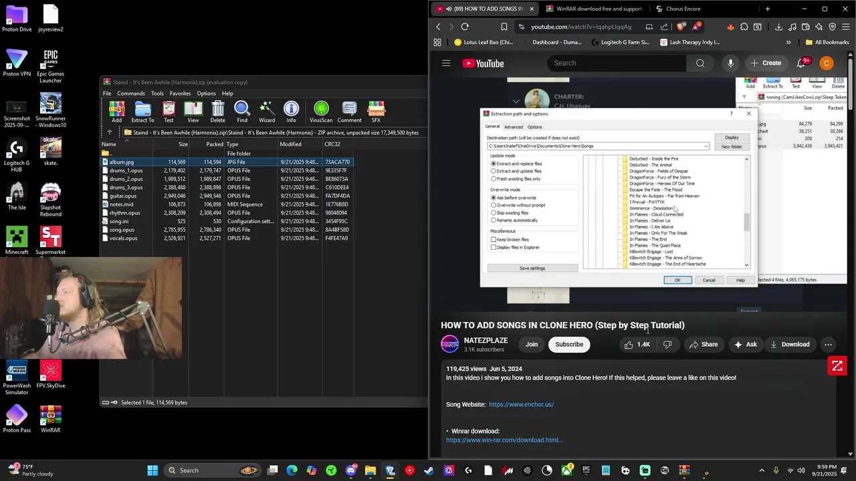Select the notes.mid file row
The image size is (856, 481).
point(226,204)
